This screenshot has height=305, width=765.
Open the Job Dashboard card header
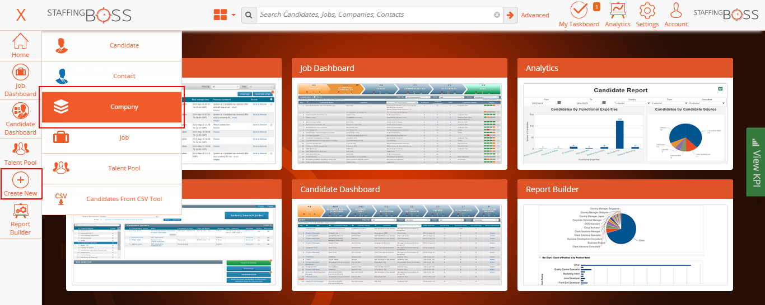[x=399, y=68]
